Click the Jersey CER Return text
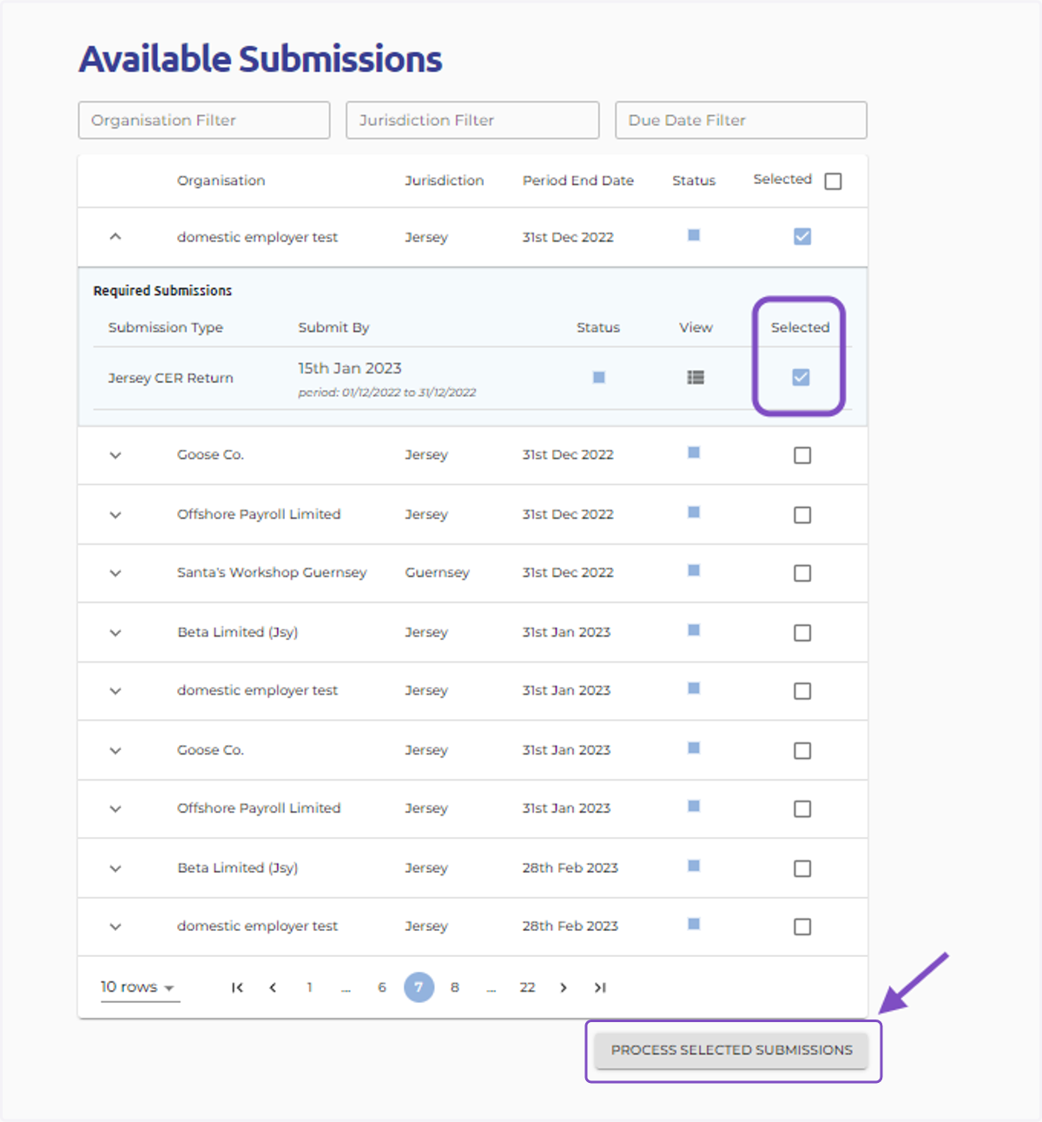This screenshot has width=1042, height=1122. click(x=171, y=378)
